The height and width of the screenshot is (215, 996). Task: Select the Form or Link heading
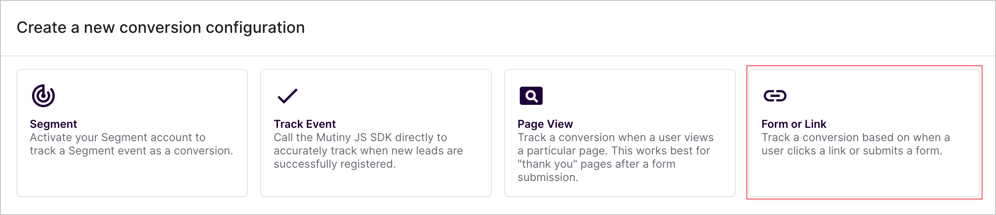(x=794, y=124)
